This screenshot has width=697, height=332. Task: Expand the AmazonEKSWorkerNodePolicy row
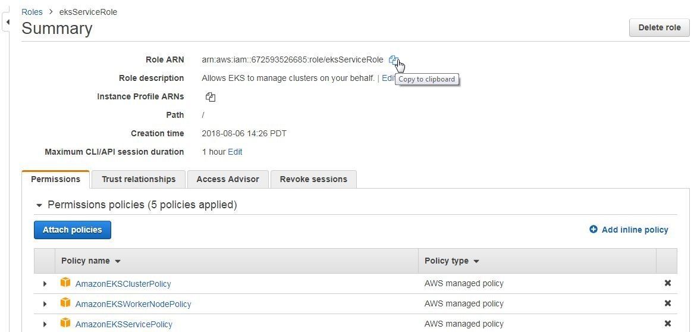45,304
